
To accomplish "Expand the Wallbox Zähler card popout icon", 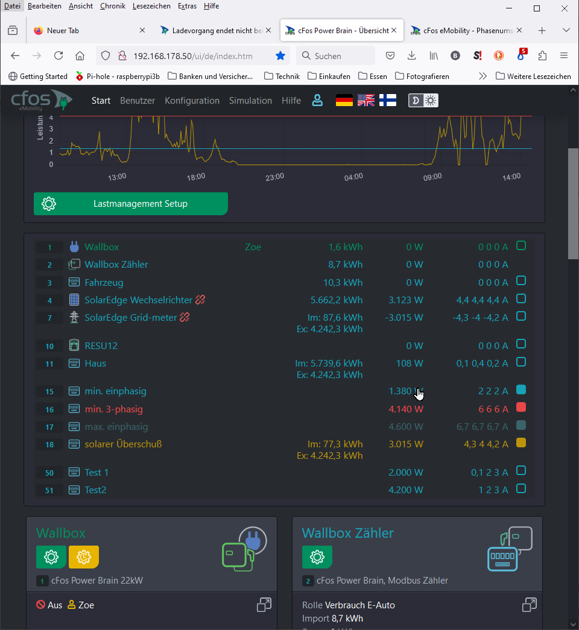I will (x=529, y=605).
